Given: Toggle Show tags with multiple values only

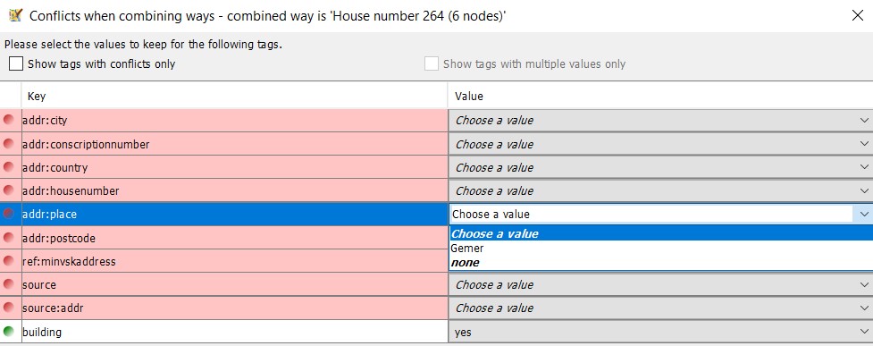Looking at the screenshot, I should pos(432,64).
